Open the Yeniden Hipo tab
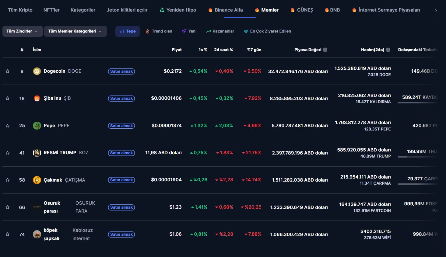446x257 pixels. [x=178, y=10]
